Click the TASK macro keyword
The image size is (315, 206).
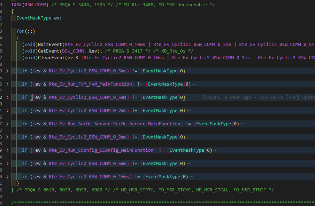coord(17,5)
